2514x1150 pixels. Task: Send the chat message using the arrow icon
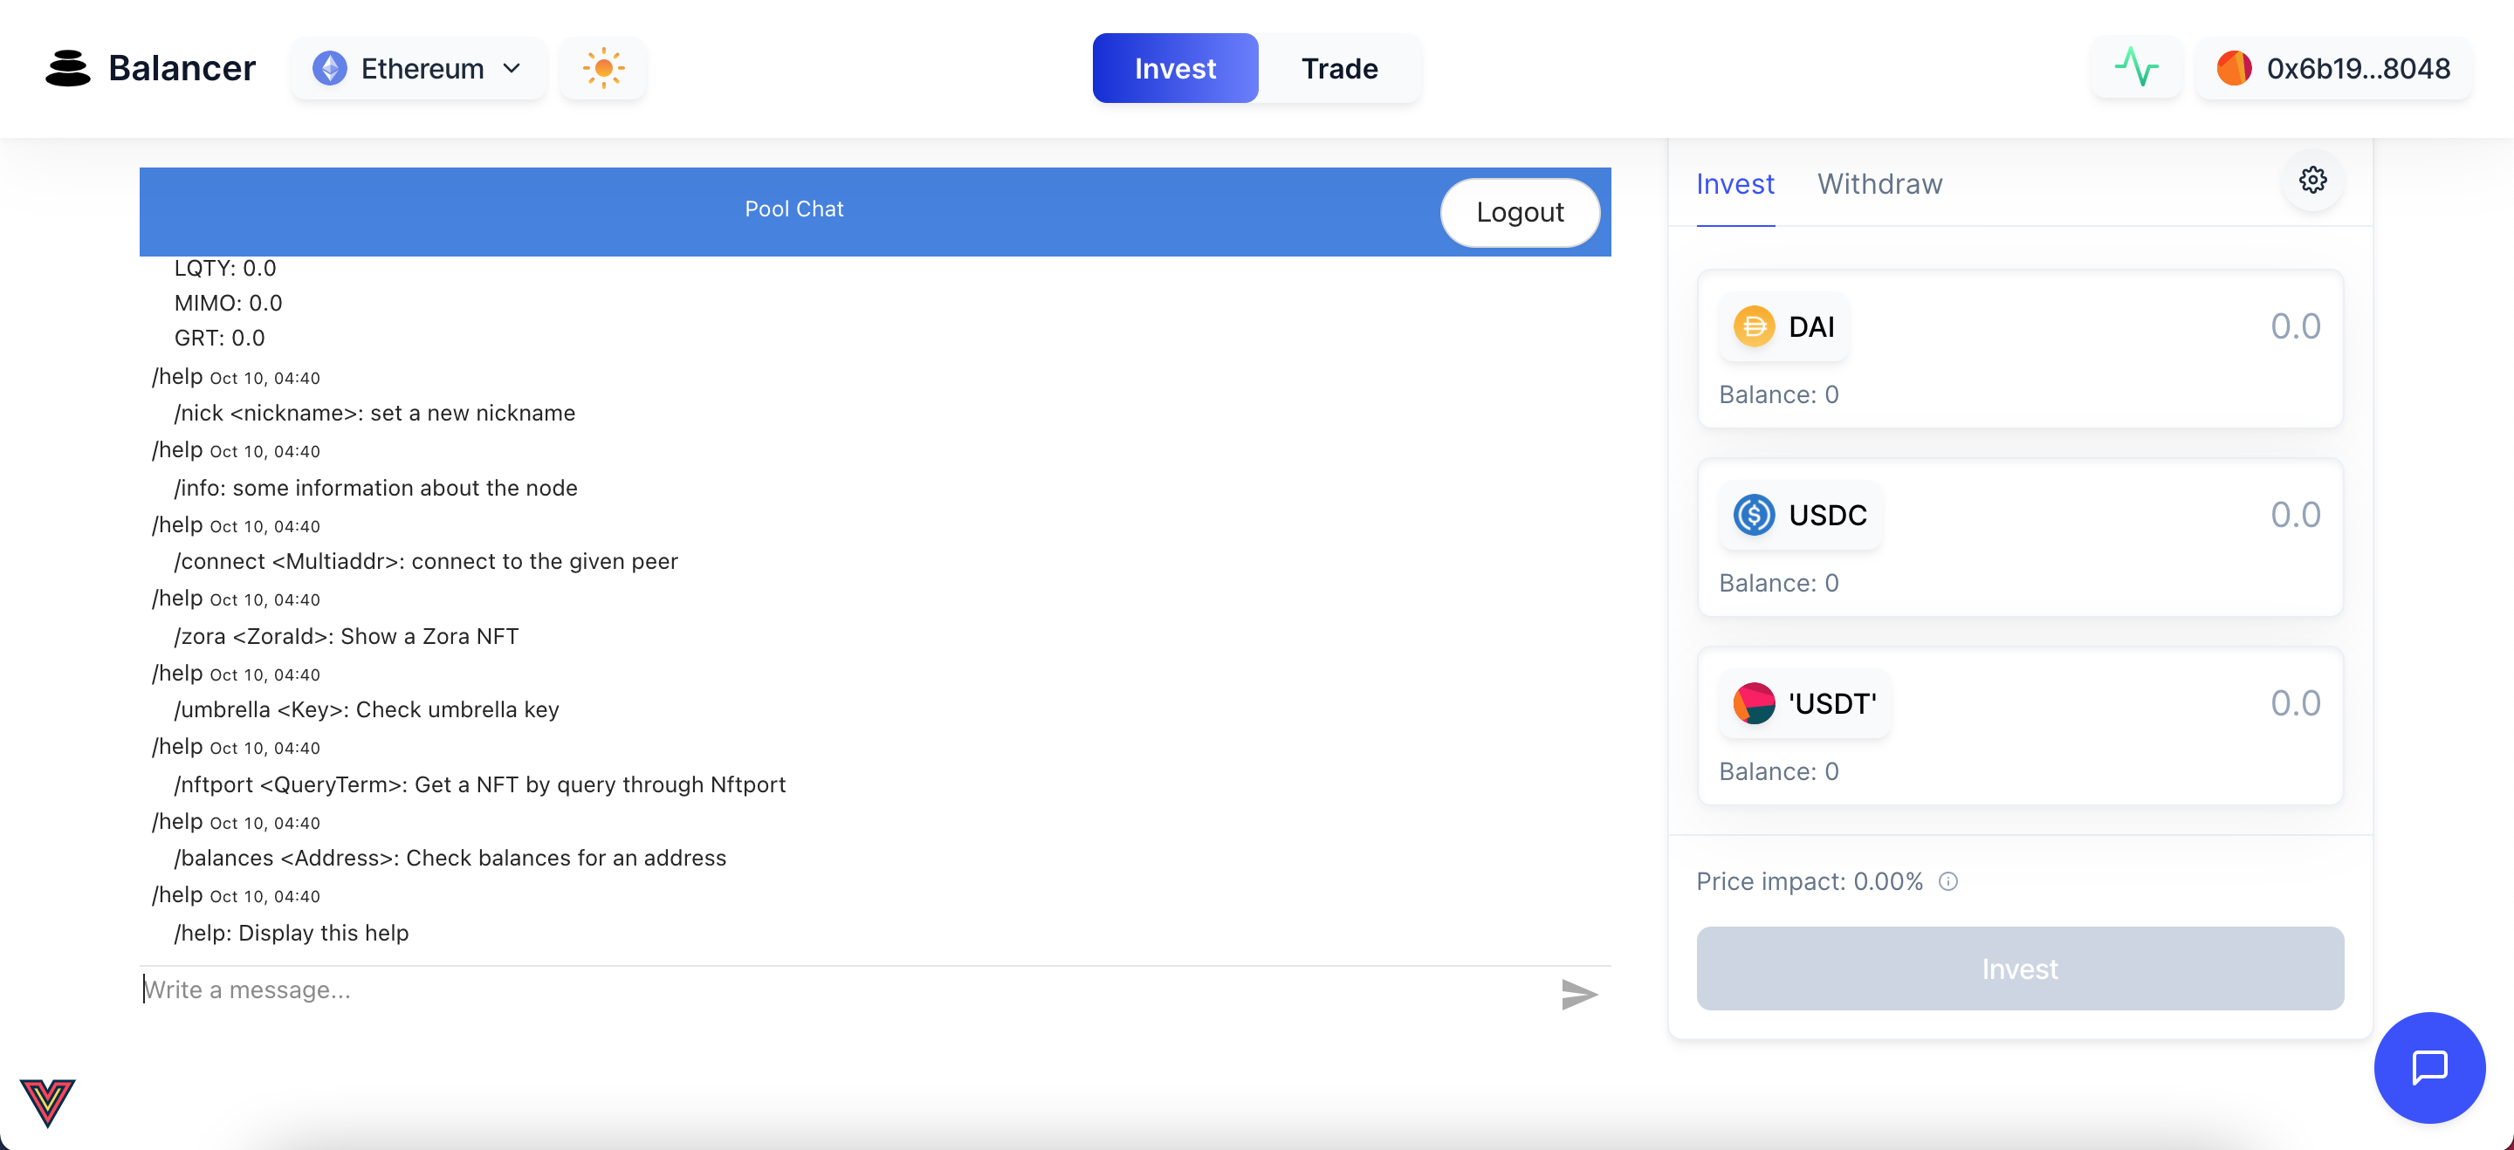pos(1579,995)
